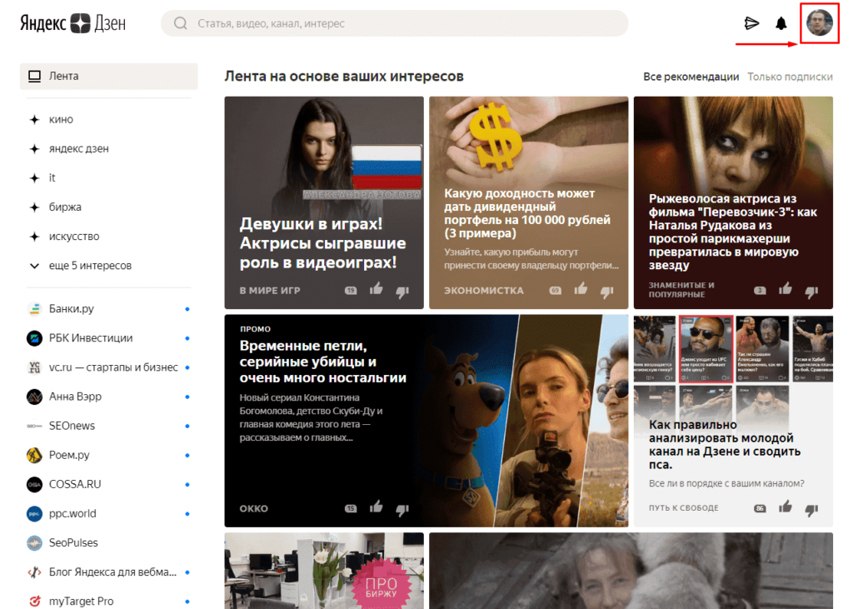
Task: Like the "Девушки в играх" article
Action: click(x=377, y=289)
